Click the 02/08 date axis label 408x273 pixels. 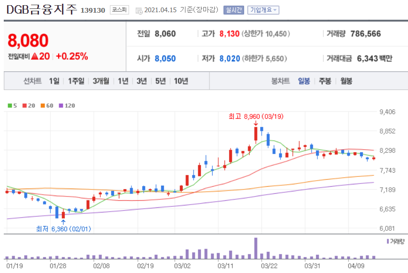(101, 266)
